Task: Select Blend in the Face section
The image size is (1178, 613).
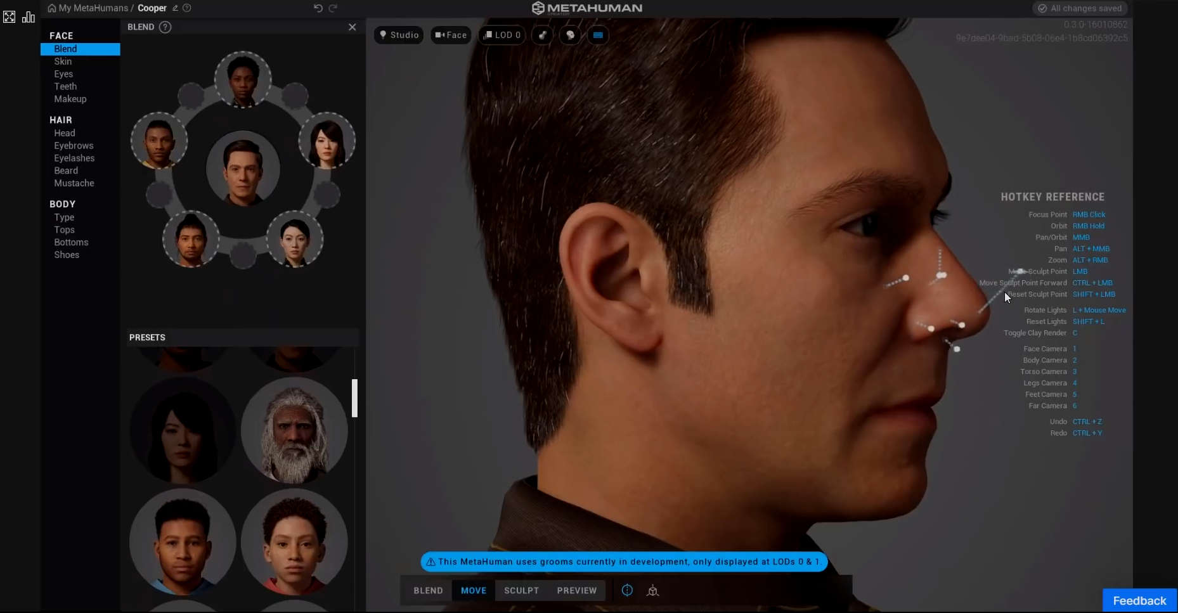Action: click(x=81, y=49)
